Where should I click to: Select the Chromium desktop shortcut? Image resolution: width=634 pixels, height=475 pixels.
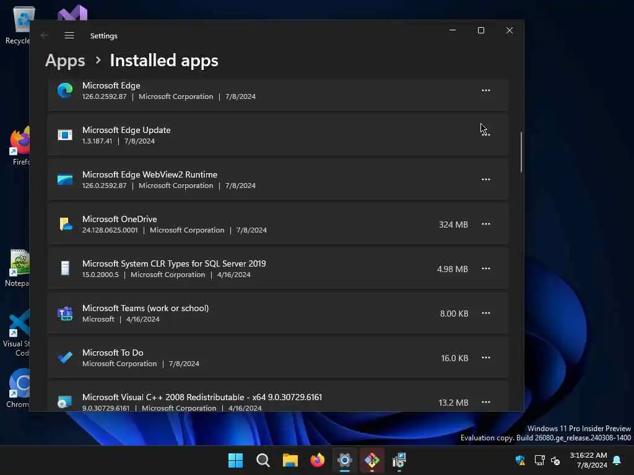(18, 388)
